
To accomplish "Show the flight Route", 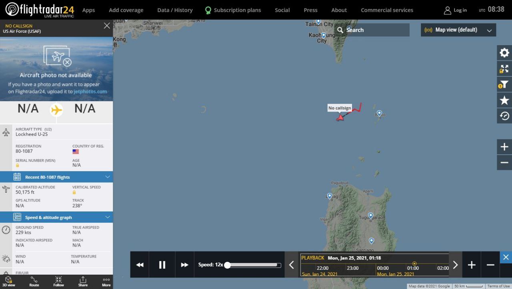I will tap(34, 282).
